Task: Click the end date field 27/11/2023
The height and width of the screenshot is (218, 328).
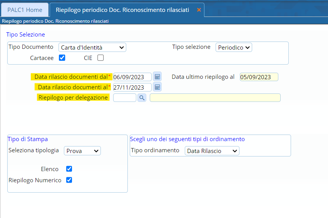Action: pyautogui.click(x=132, y=87)
